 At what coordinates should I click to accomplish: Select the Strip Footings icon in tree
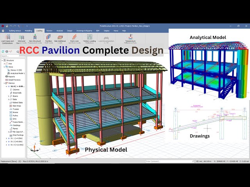pos(11,135)
